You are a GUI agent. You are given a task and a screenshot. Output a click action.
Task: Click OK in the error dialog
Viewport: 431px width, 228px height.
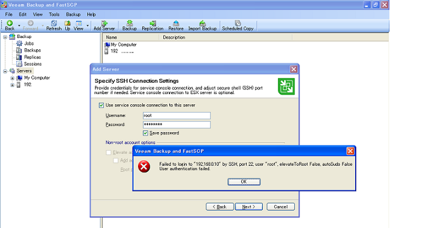[x=244, y=182]
